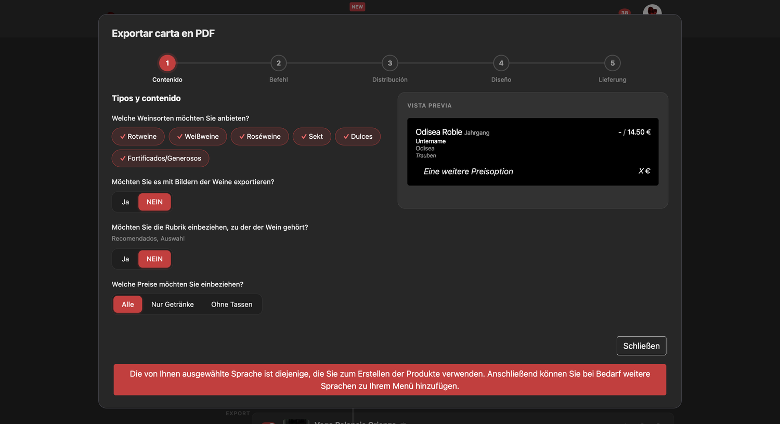This screenshot has height=424, width=780.
Task: Toggle the Dulces wine type chip
Action: point(358,137)
